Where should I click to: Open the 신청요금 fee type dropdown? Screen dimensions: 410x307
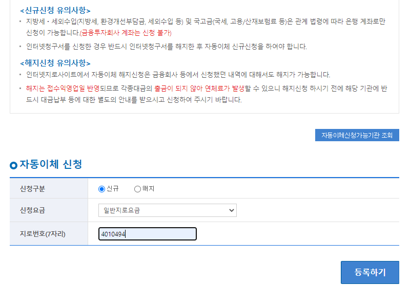(167, 210)
